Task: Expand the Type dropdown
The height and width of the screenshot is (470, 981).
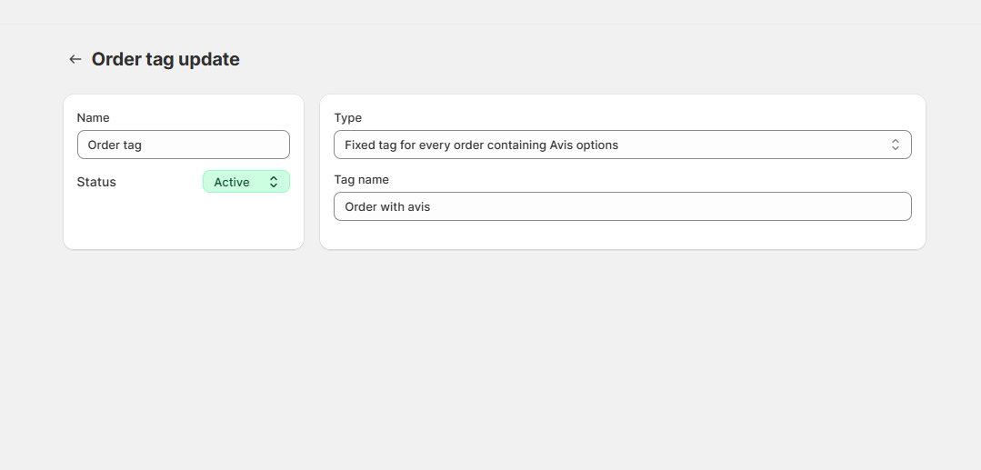Action: pyautogui.click(x=622, y=145)
